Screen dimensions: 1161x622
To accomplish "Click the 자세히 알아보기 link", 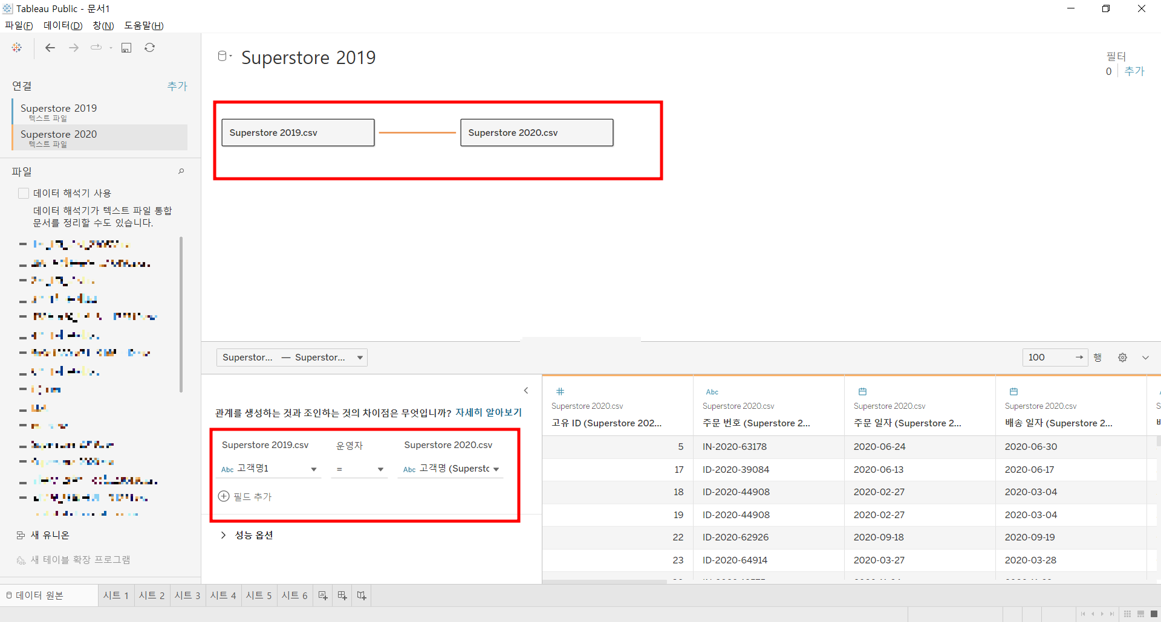I will pos(489,412).
